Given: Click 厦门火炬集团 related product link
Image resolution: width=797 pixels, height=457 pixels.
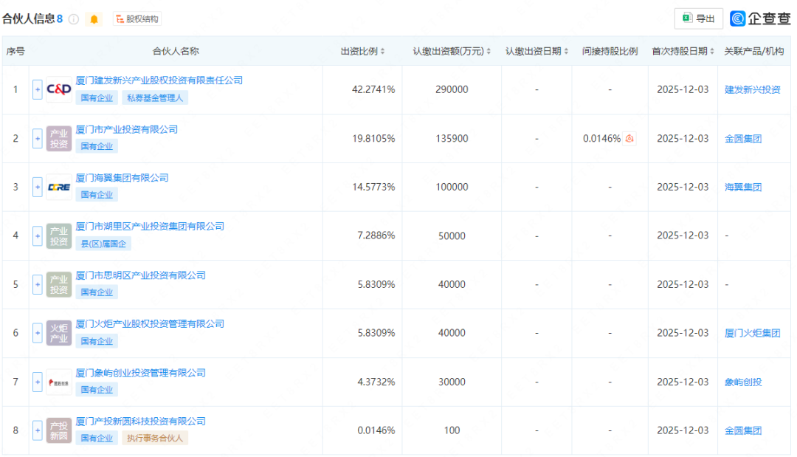Looking at the screenshot, I should click(752, 333).
